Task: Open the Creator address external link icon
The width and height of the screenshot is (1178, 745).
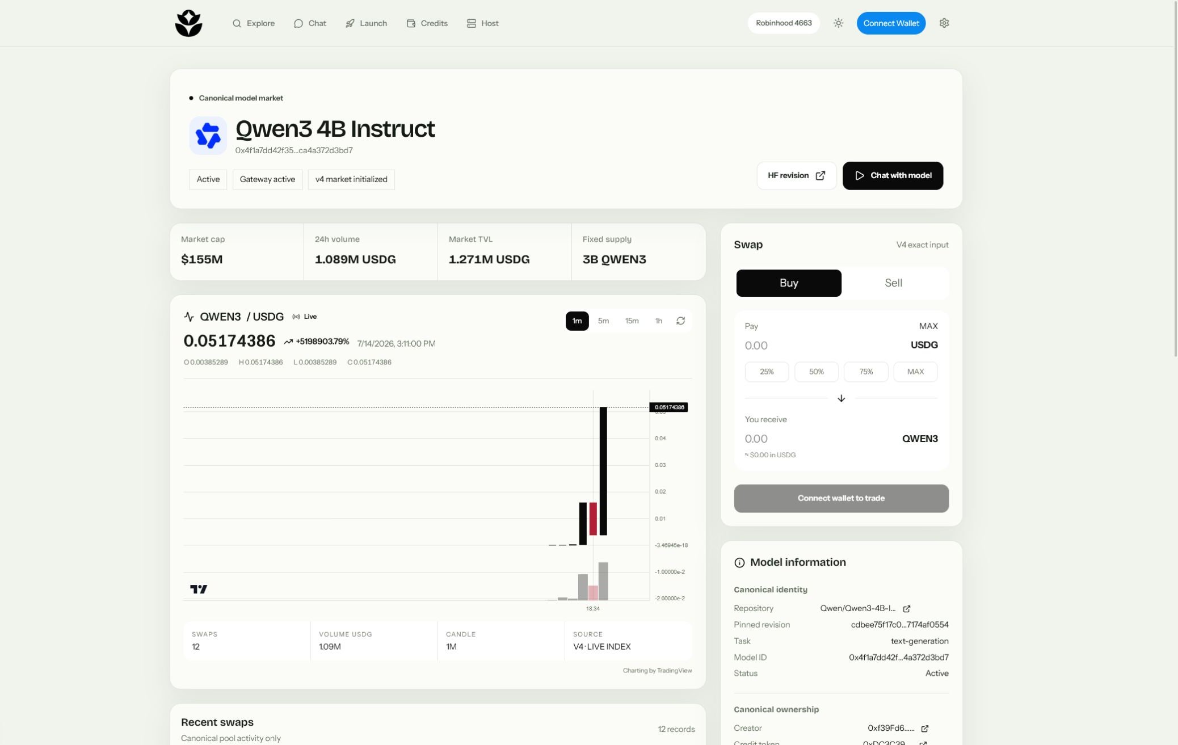Action: click(x=924, y=729)
